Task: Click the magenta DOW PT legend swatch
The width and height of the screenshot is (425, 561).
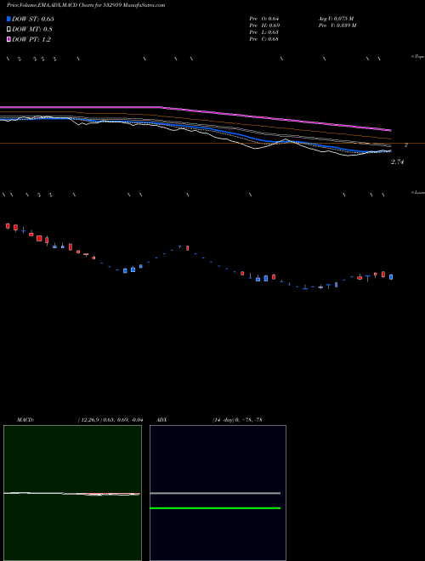Action: (8, 39)
